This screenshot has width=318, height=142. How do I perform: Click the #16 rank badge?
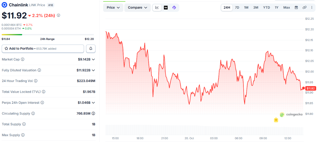pos(51,5)
